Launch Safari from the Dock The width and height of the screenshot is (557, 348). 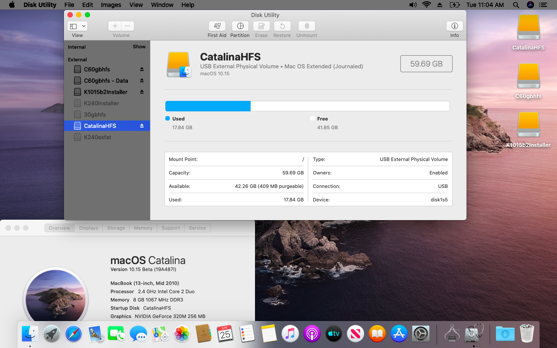point(74,334)
